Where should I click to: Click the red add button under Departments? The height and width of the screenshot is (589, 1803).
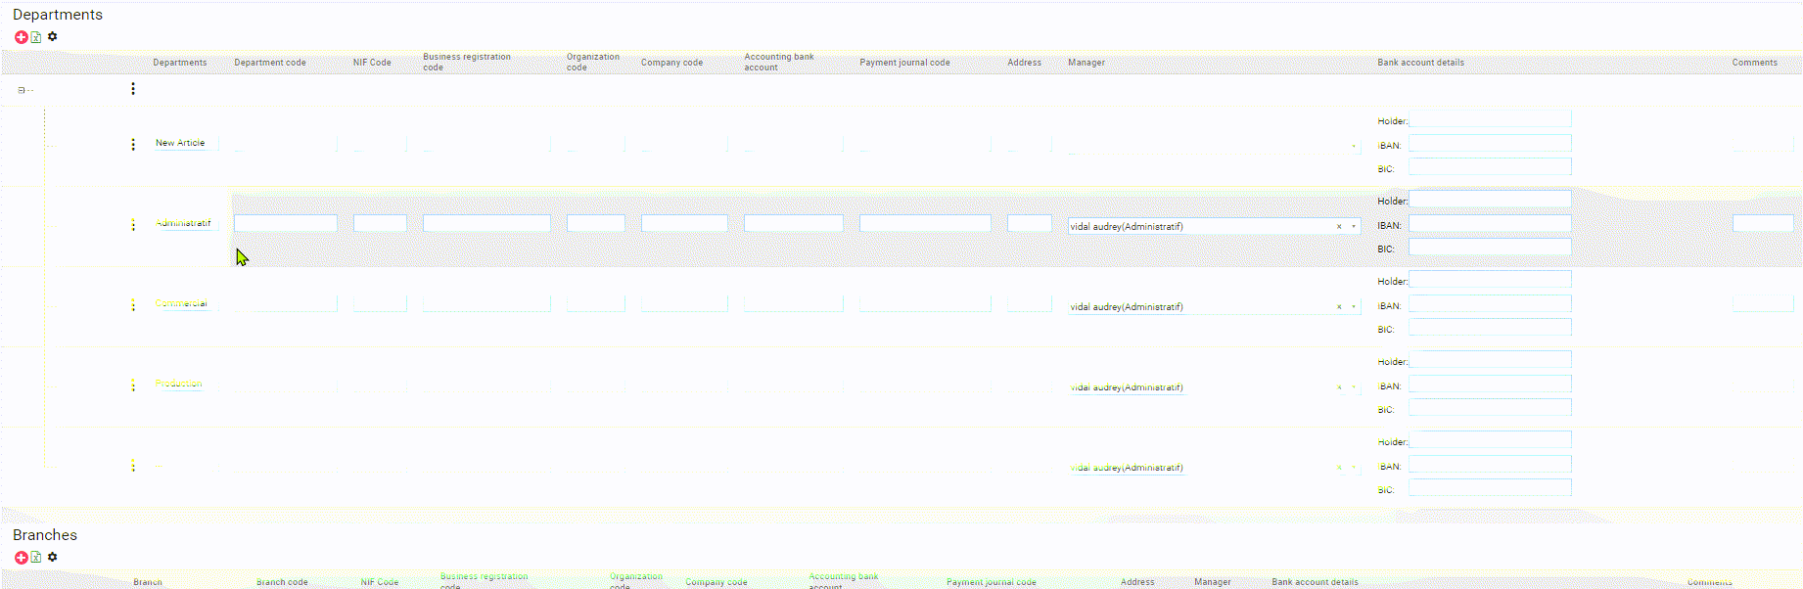click(21, 37)
